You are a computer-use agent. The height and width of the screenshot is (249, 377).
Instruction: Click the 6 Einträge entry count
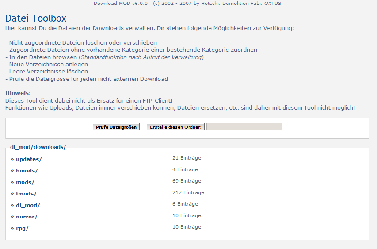pos(185,204)
